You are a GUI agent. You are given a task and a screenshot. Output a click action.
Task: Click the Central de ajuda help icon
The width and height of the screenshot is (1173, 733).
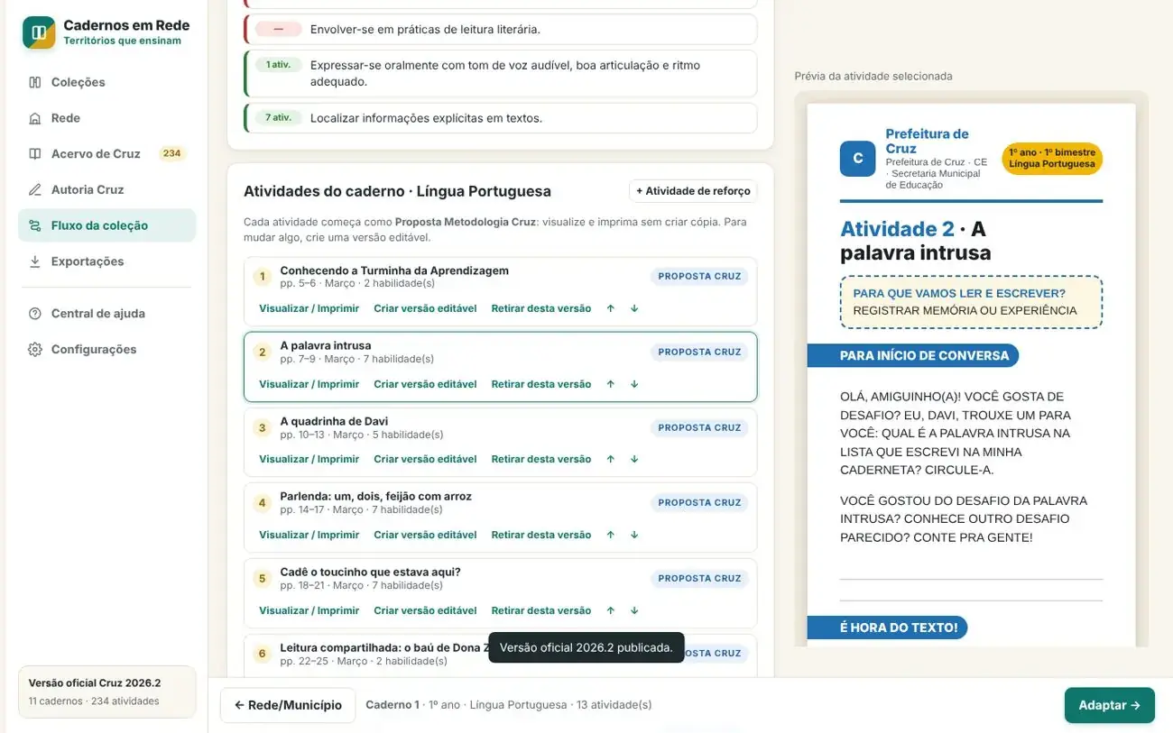pyautogui.click(x=35, y=314)
